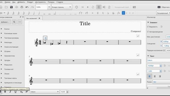Viewport: 170px width, 96px height.
Task: Open the 'Вид' menu
Action: 14,2
